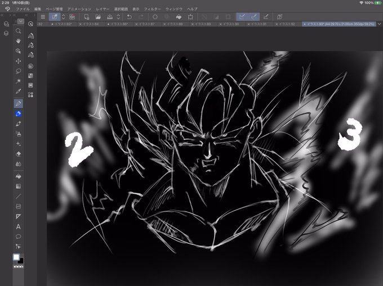383x286 pixels.
Task: Select the Ruler tool
Action: pos(19,216)
